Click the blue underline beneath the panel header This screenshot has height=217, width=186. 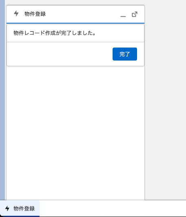pos(75,23)
